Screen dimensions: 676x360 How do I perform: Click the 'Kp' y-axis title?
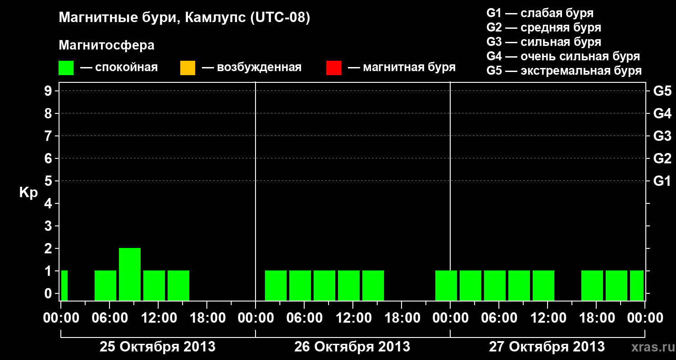(28, 192)
